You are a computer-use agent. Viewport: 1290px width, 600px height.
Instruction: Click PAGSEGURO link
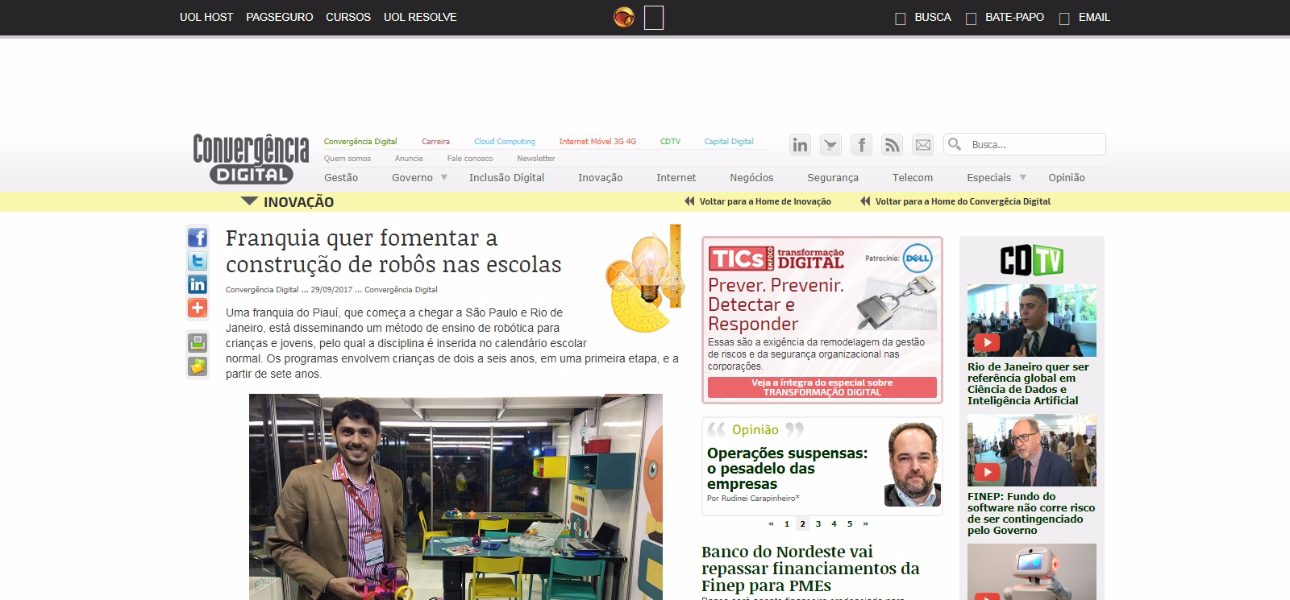280,17
